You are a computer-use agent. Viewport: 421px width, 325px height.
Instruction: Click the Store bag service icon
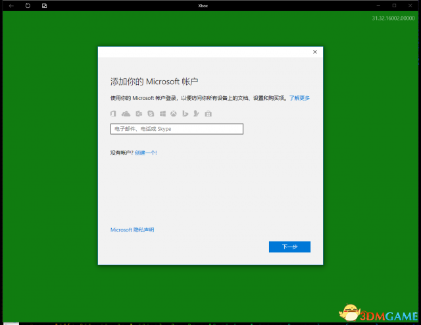point(209,114)
